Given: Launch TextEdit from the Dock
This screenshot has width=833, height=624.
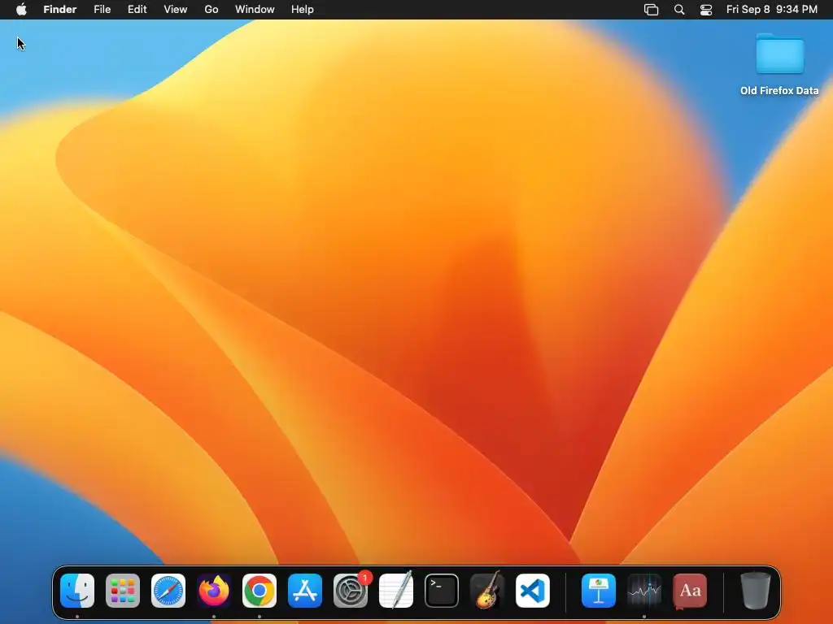Looking at the screenshot, I should [x=396, y=591].
